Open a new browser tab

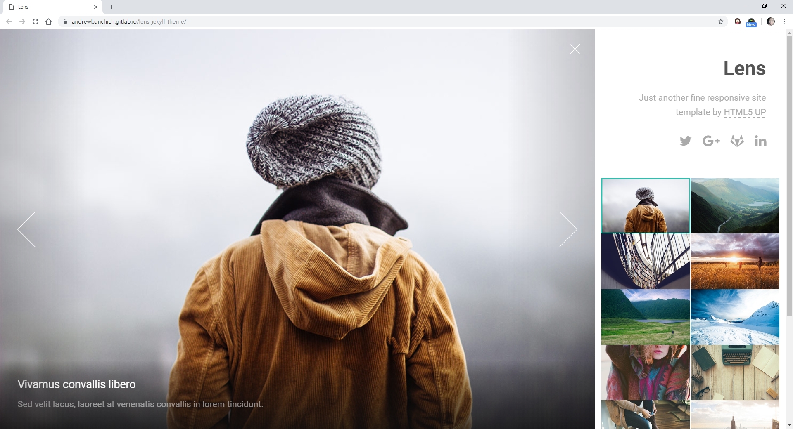[112, 7]
